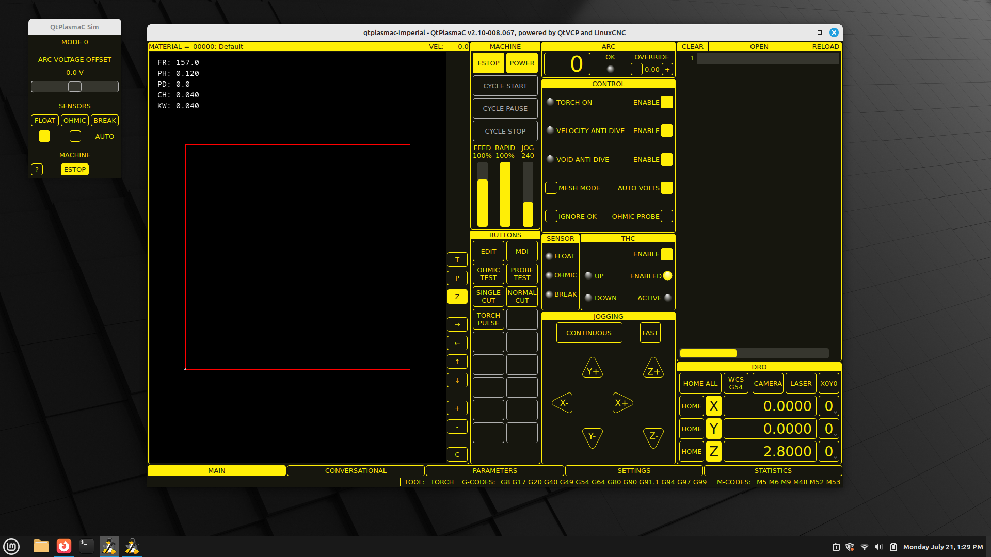
Task: Click the Y+ jog arrow
Action: (x=593, y=369)
